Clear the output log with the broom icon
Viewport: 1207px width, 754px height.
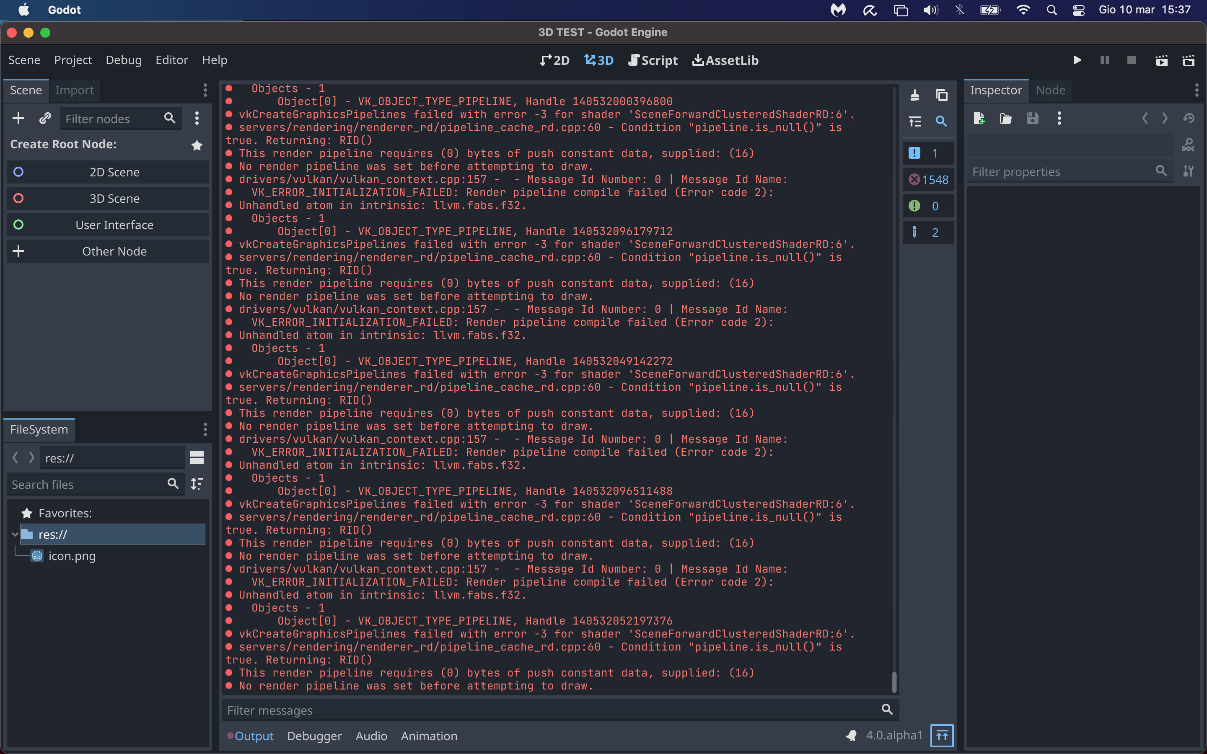(x=915, y=95)
